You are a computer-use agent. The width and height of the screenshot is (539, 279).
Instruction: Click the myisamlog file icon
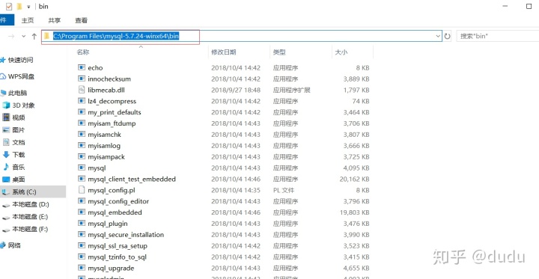tap(82, 146)
